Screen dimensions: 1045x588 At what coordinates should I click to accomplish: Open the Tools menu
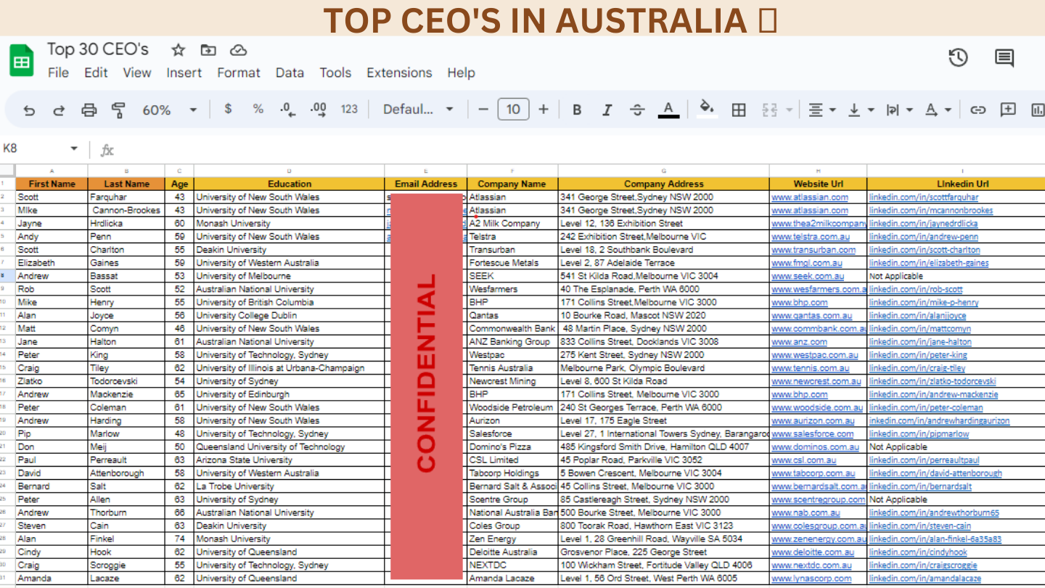click(x=335, y=73)
